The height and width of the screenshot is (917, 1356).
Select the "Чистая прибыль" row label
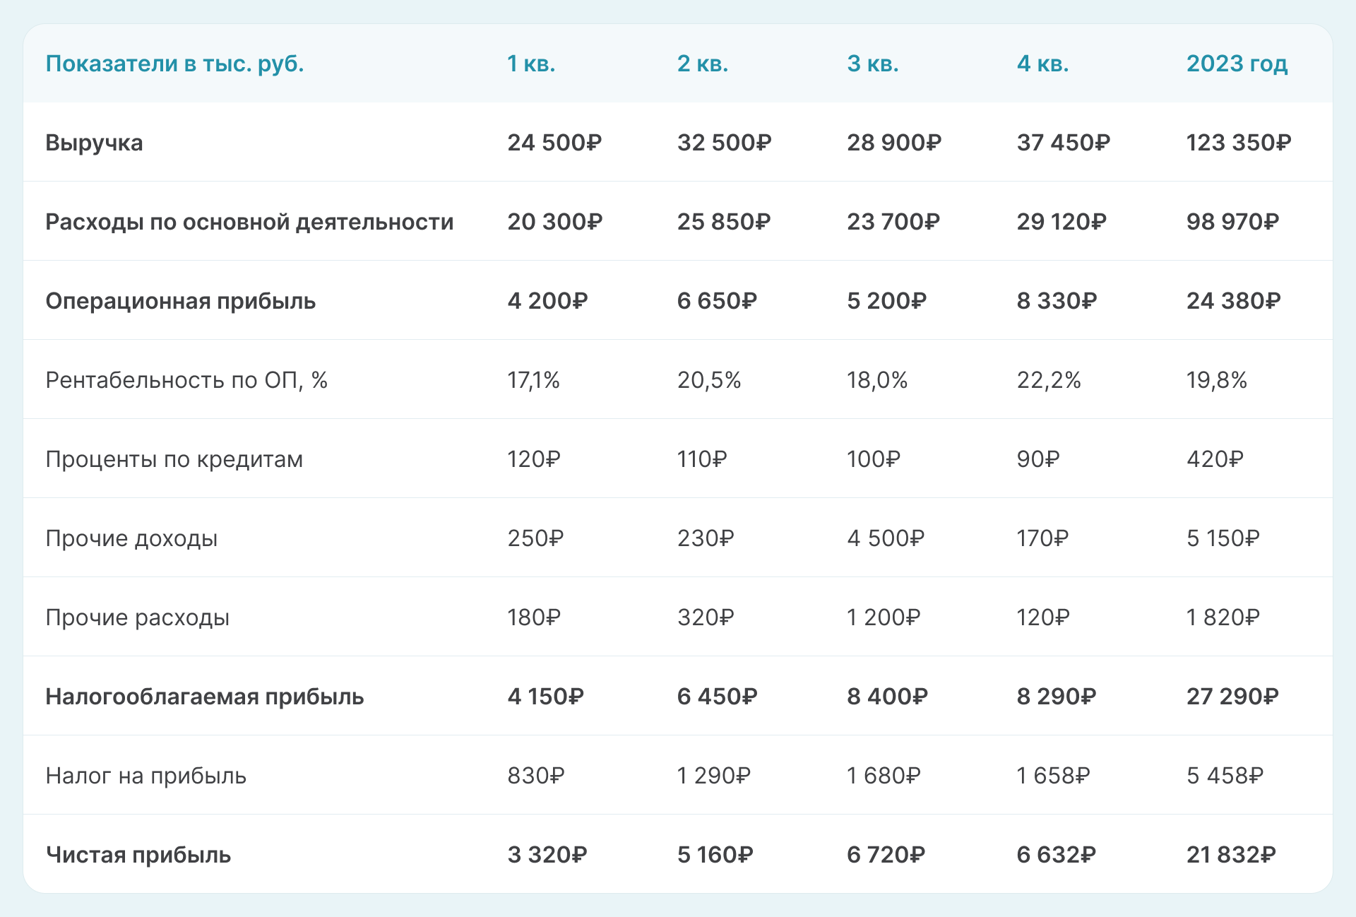(x=138, y=855)
